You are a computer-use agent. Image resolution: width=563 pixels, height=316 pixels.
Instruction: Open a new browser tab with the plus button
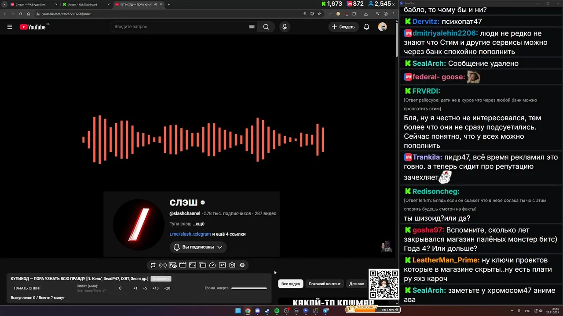coord(169,4)
